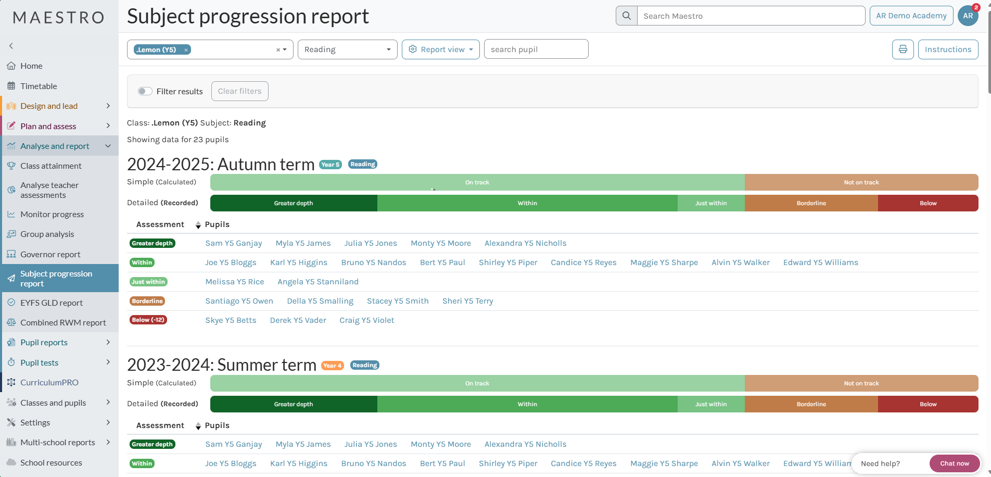Open the AR user avatar with notifications
The height and width of the screenshot is (477, 991).
click(x=968, y=16)
